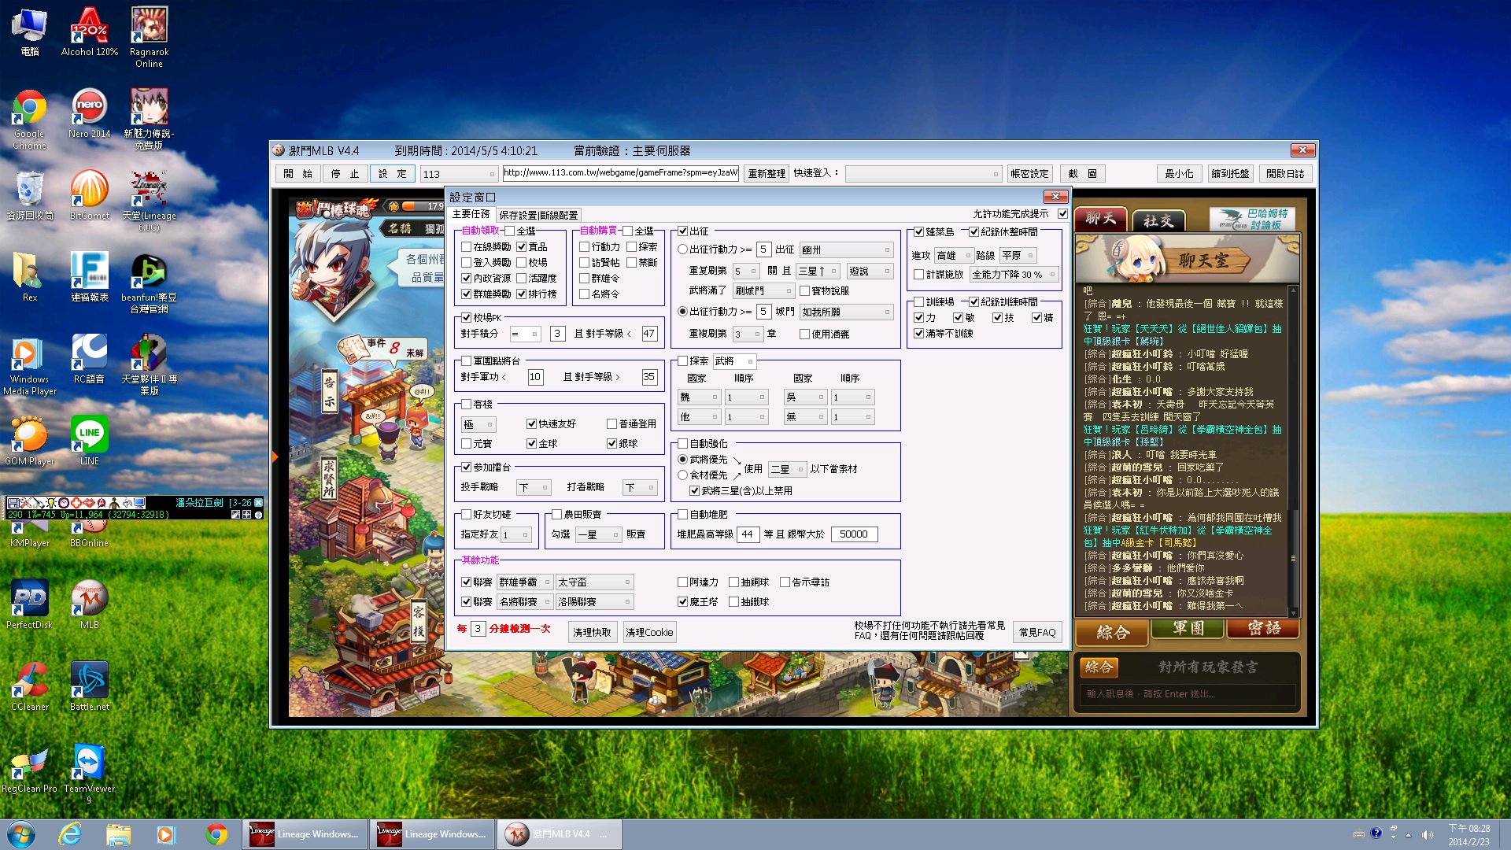This screenshot has height=850, width=1511.
Task: Check the 在線獎勵 checkbox
Action: [466, 247]
